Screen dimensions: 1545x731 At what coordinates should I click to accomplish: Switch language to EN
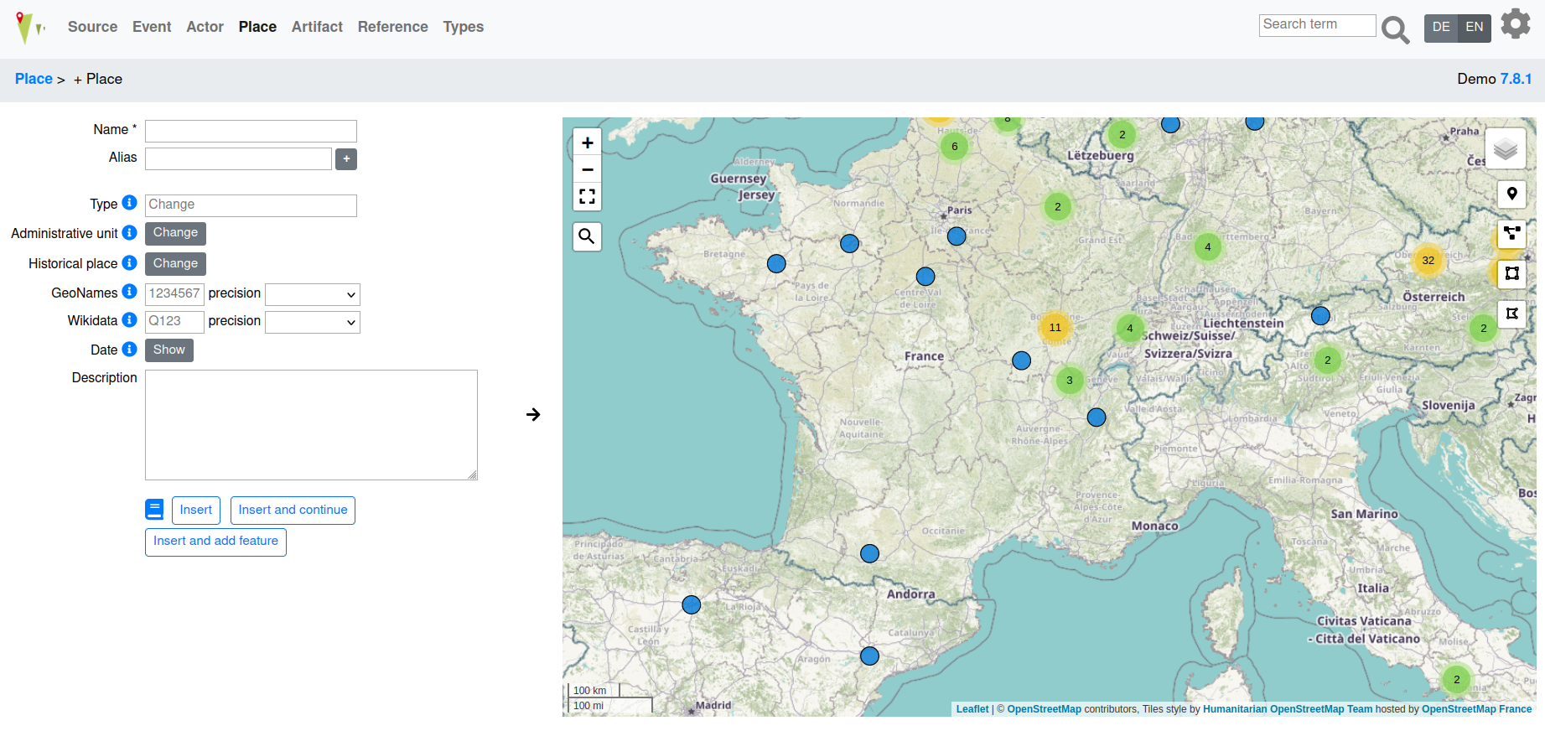1475,28
